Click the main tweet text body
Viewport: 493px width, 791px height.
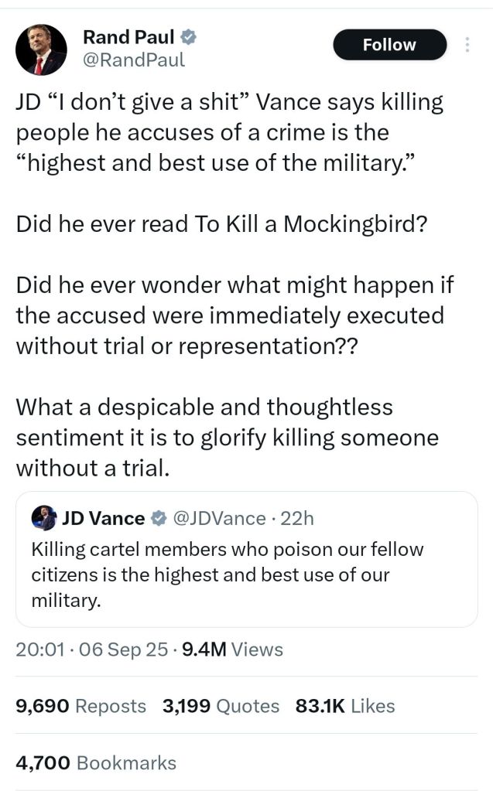click(232, 316)
